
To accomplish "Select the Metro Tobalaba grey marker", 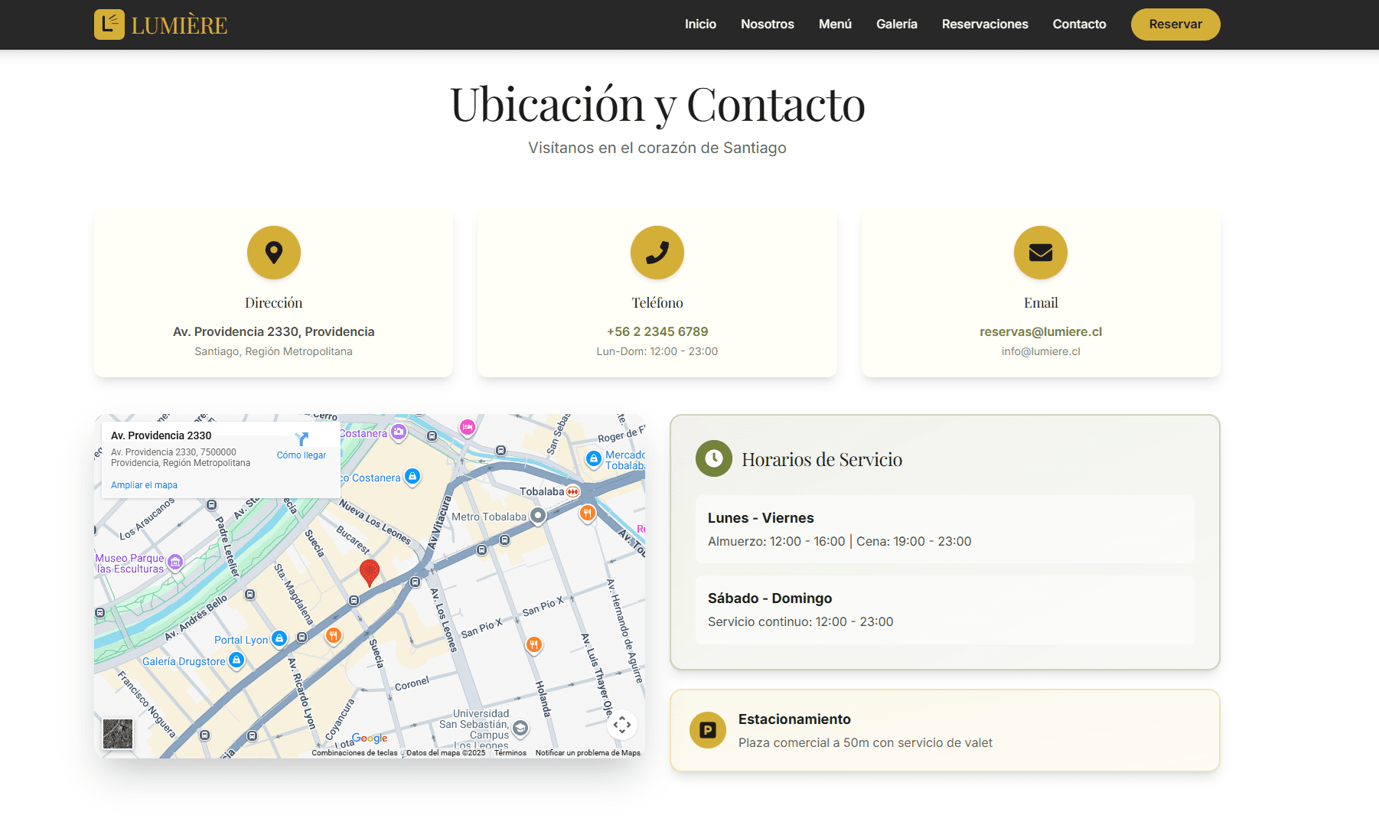I will pos(538,516).
